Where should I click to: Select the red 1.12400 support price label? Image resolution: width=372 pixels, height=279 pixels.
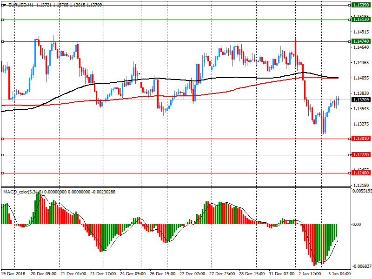tap(361, 173)
